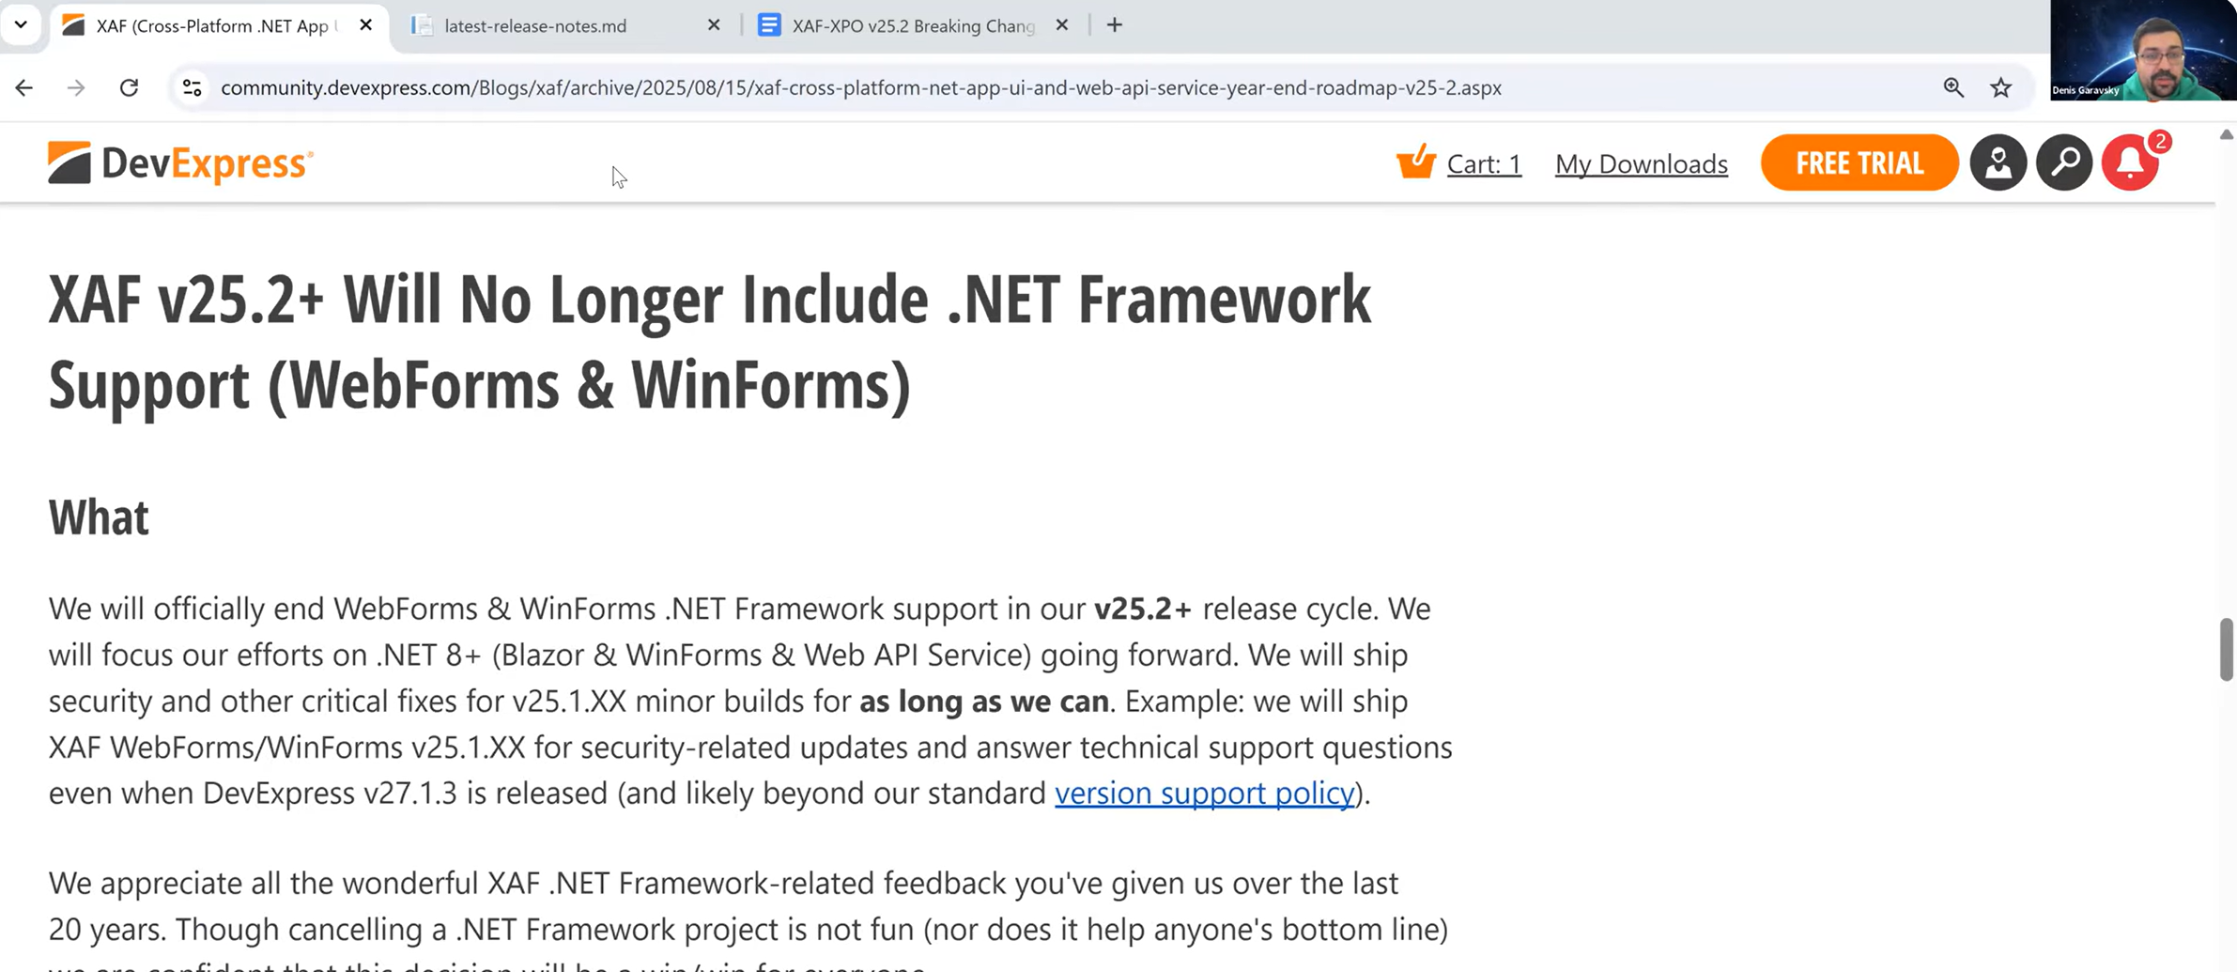Open the user account profile icon

[x=1998, y=163]
